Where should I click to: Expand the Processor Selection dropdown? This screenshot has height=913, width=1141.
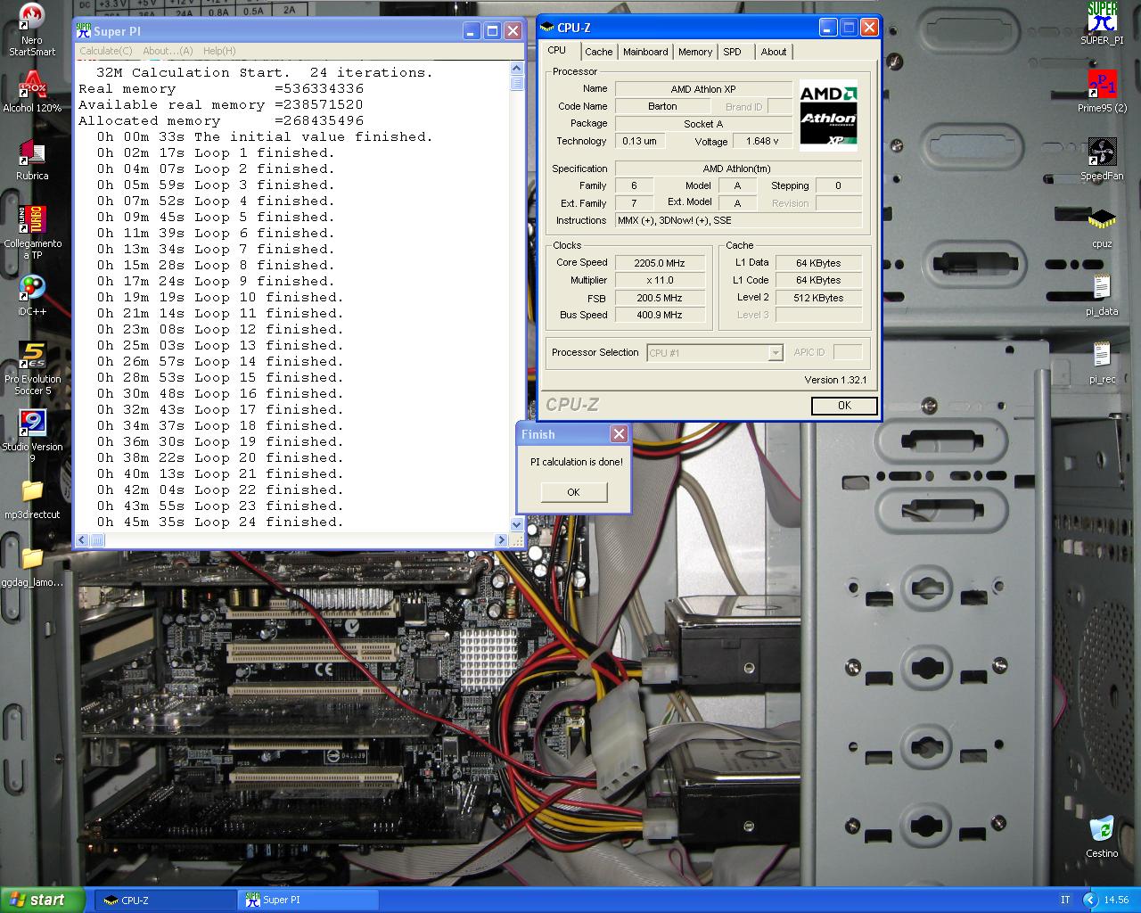click(776, 353)
